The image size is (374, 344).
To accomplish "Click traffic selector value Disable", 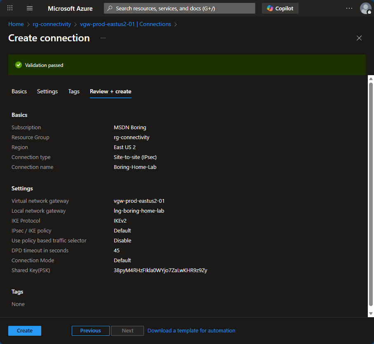I will coord(122,241).
